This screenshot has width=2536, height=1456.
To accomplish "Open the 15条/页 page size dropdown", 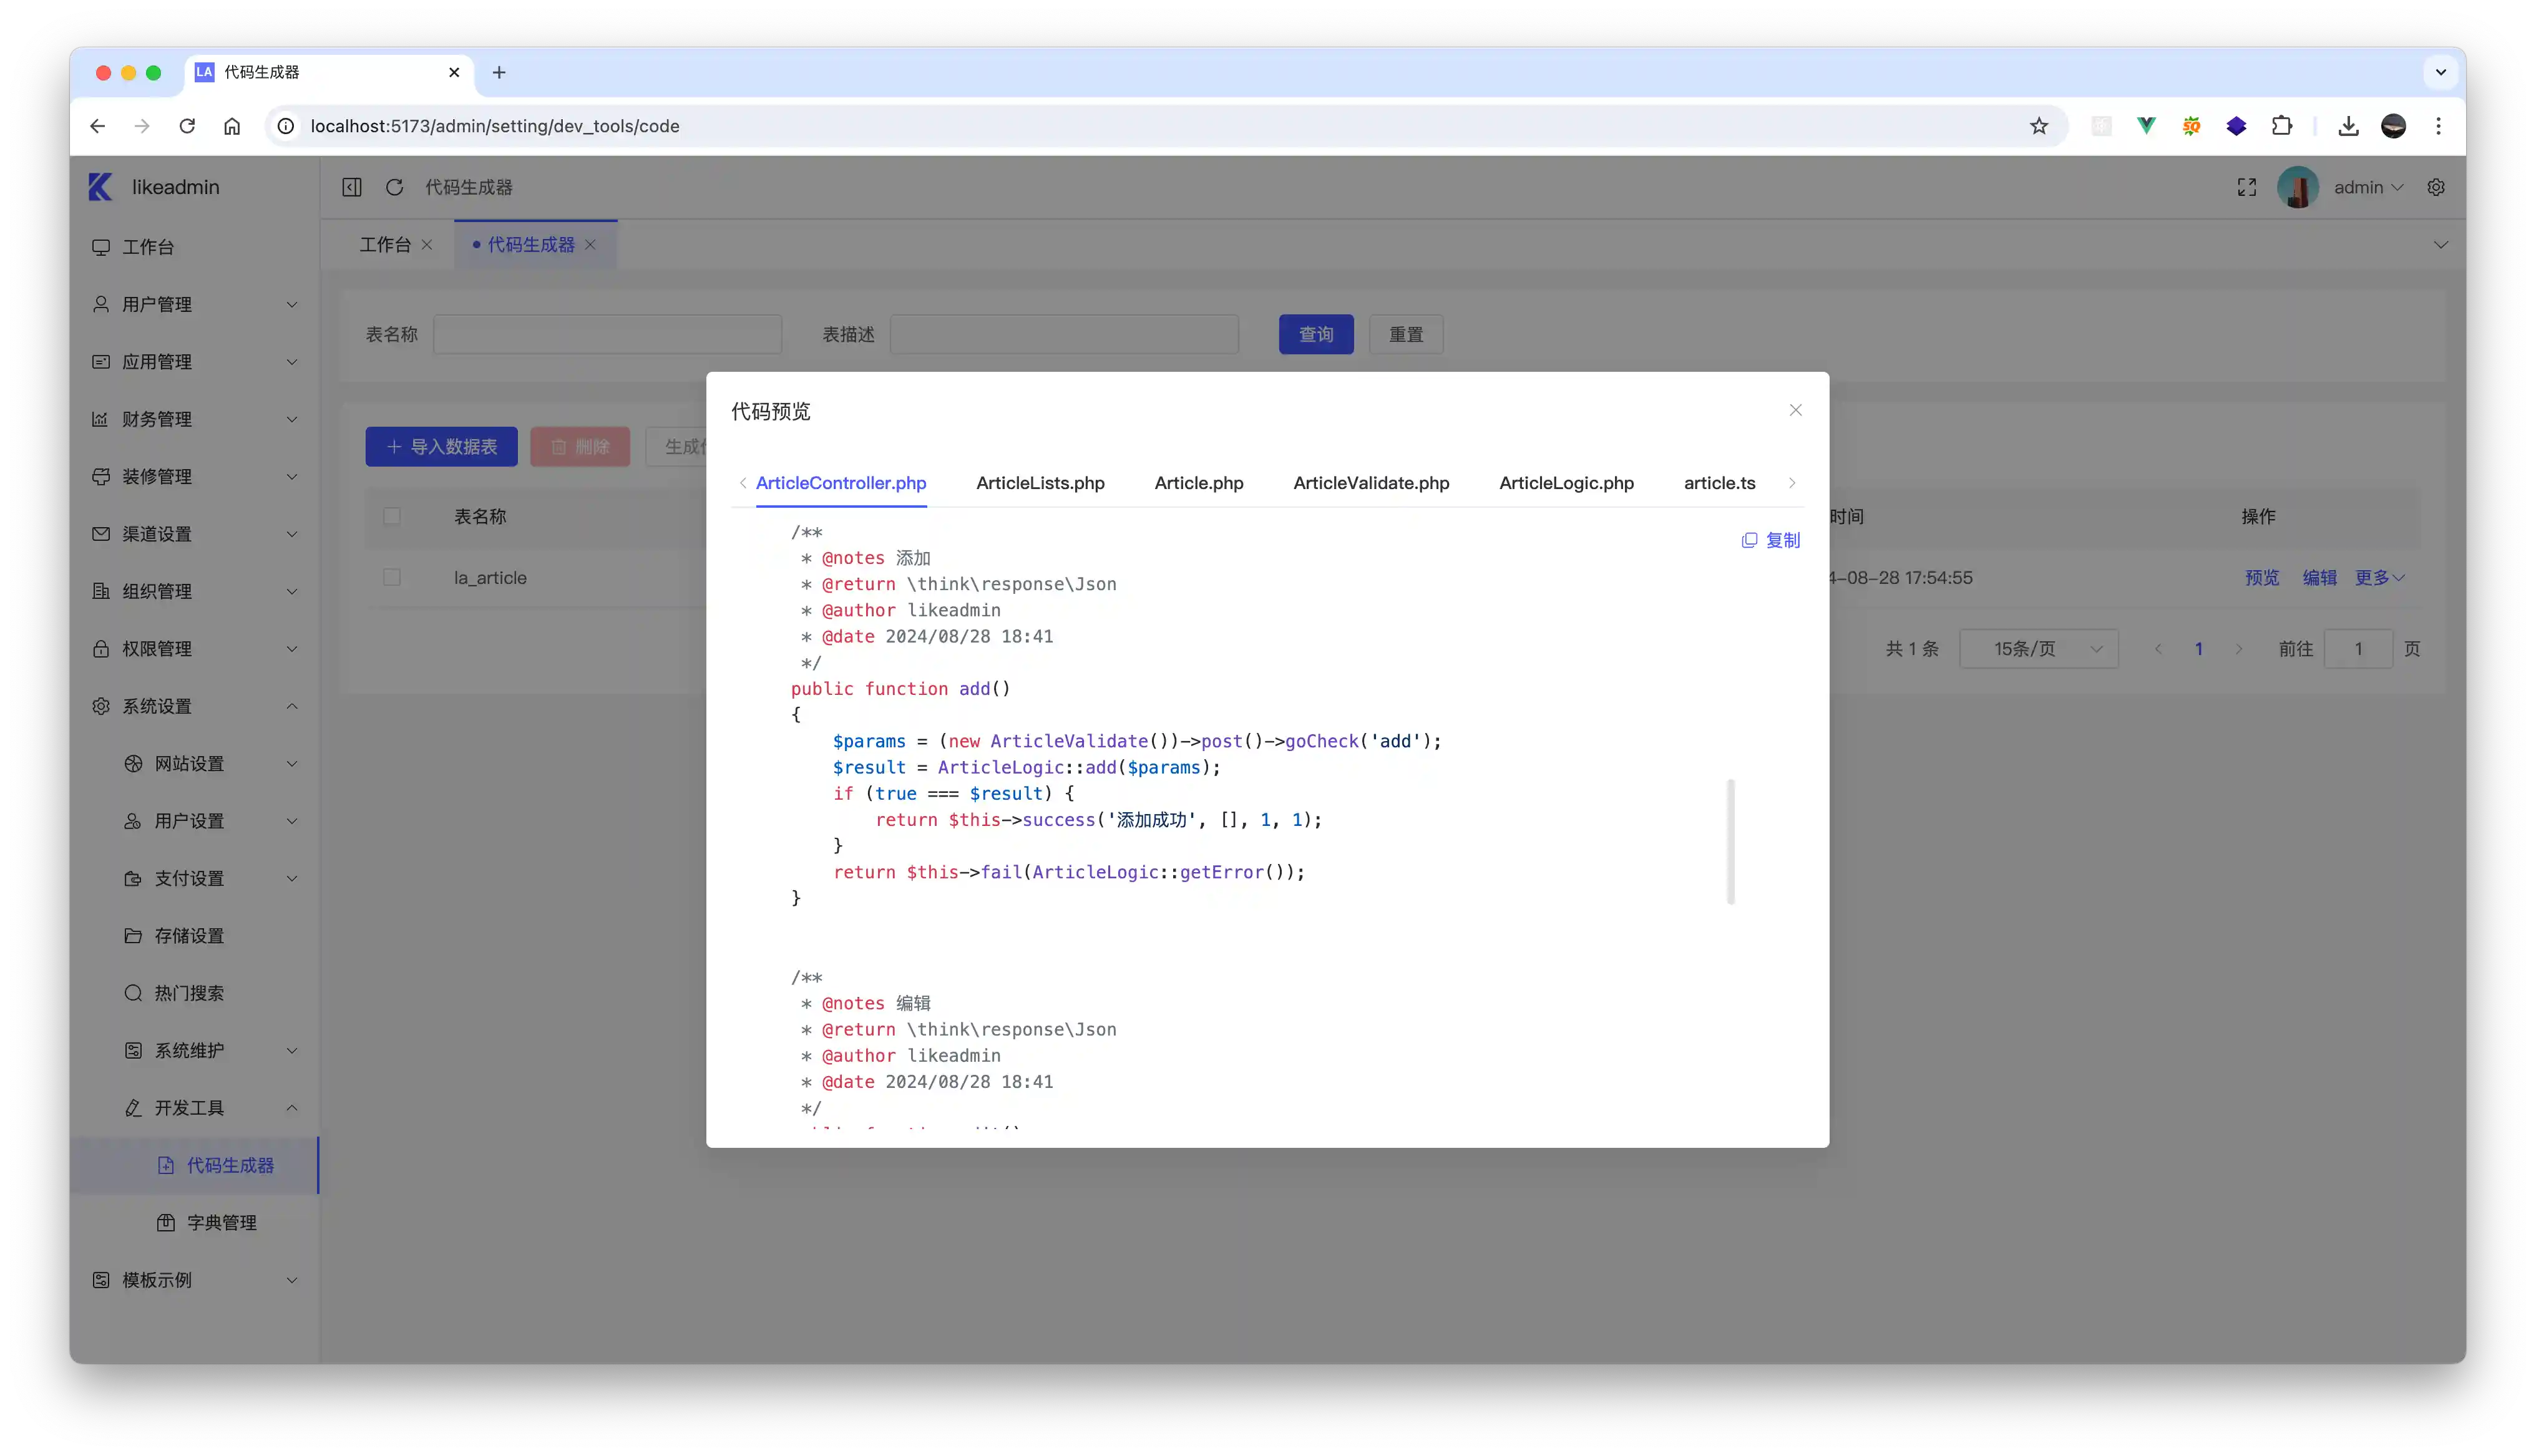I will click(x=2038, y=649).
